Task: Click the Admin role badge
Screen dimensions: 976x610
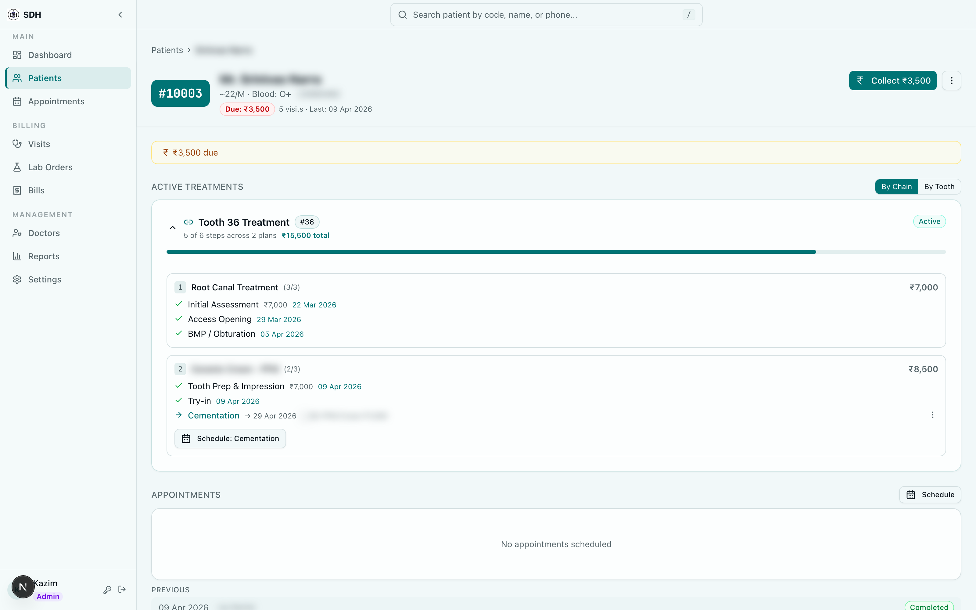Action: point(48,596)
